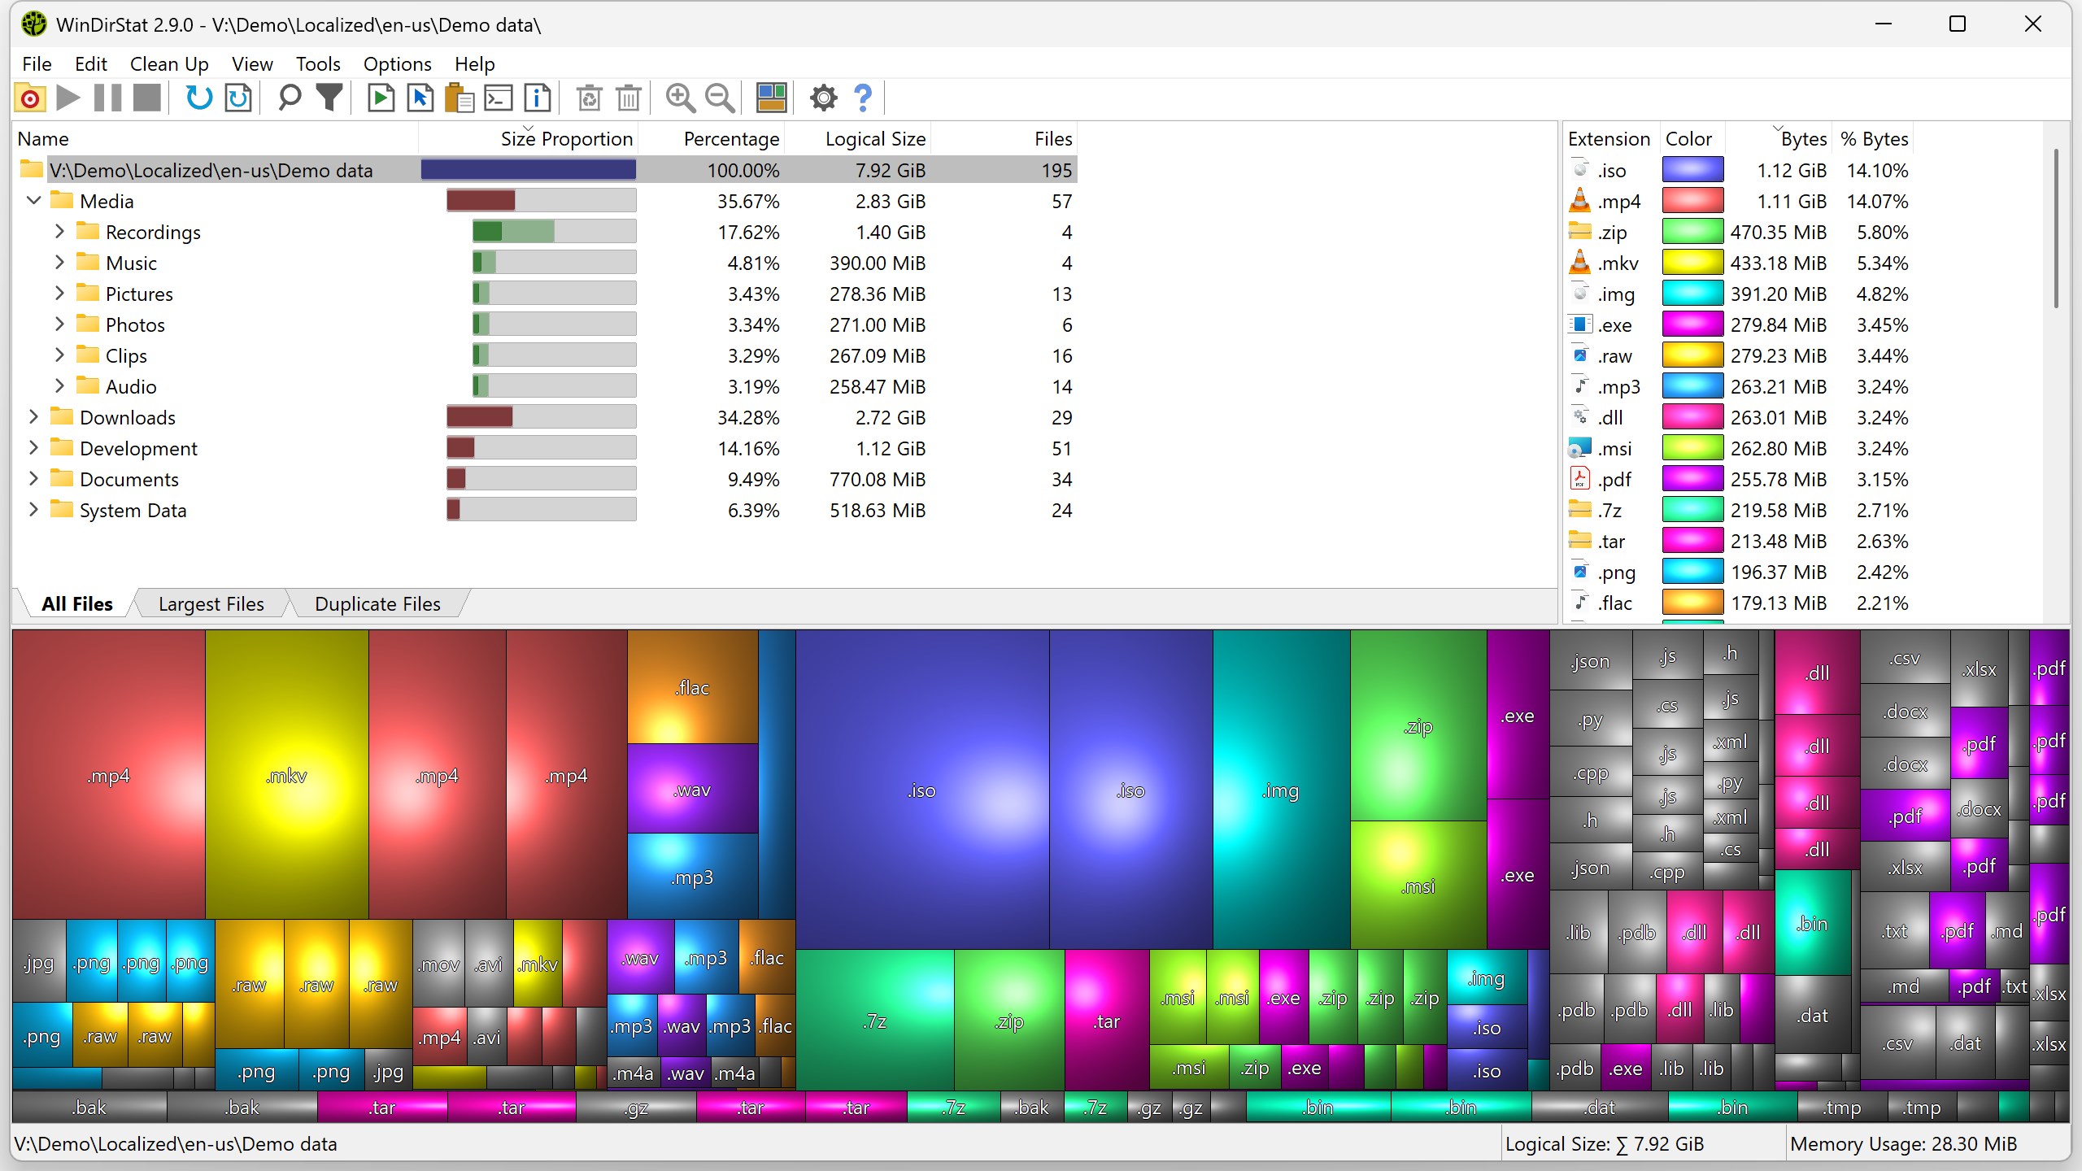Click the permanent delete trash icon
This screenshot has height=1171, width=2082.
tap(628, 98)
